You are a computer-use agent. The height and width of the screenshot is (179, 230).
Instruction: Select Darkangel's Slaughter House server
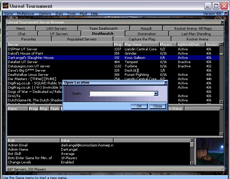point(113,58)
